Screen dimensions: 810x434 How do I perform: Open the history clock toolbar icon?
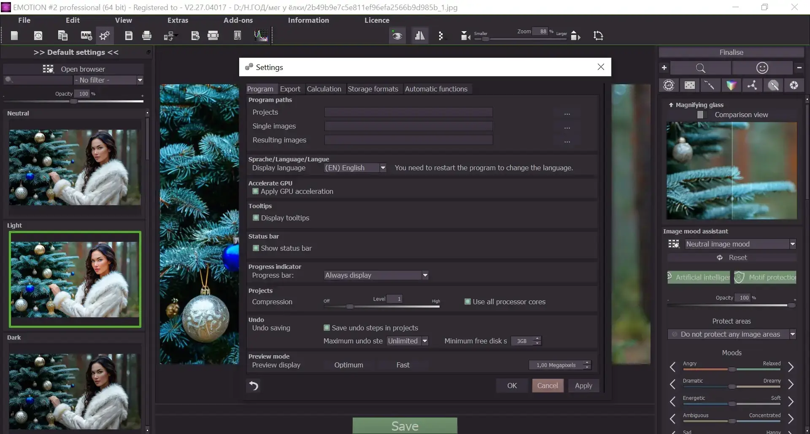point(38,36)
